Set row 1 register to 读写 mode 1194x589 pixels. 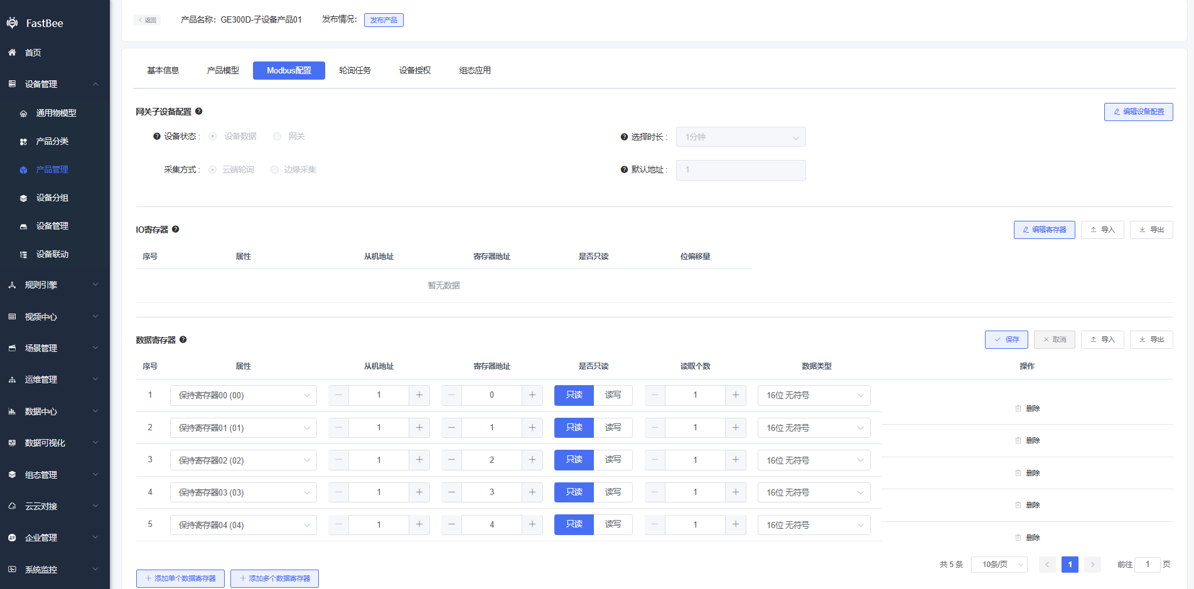coord(613,395)
